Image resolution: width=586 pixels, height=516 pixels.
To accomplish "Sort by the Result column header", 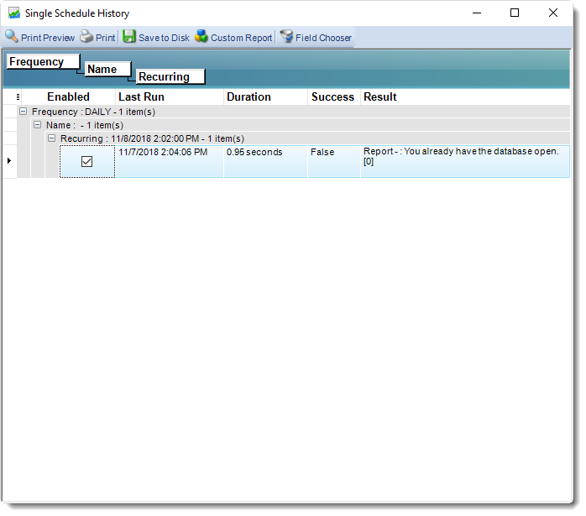I will (x=465, y=97).
